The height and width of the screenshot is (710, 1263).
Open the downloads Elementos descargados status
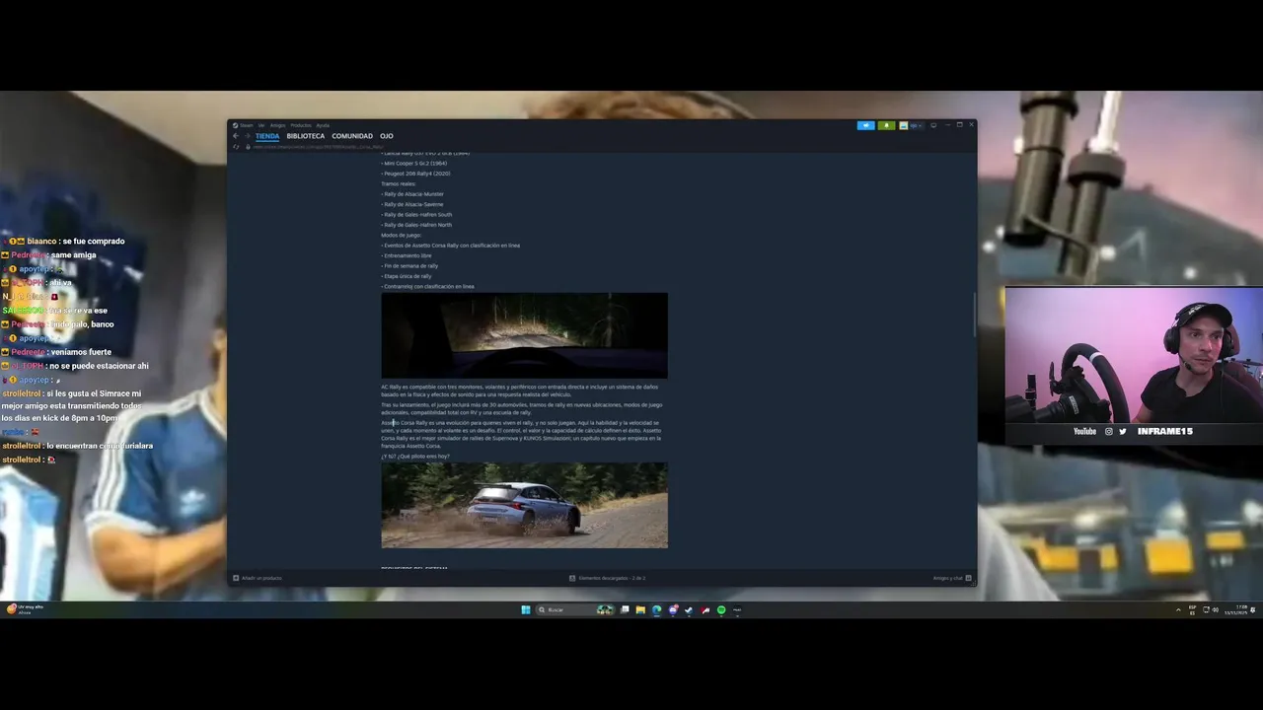pyautogui.click(x=607, y=578)
